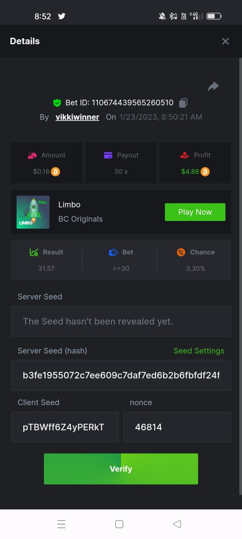Select the Client Seed field
242x539 pixels.
coord(65,427)
